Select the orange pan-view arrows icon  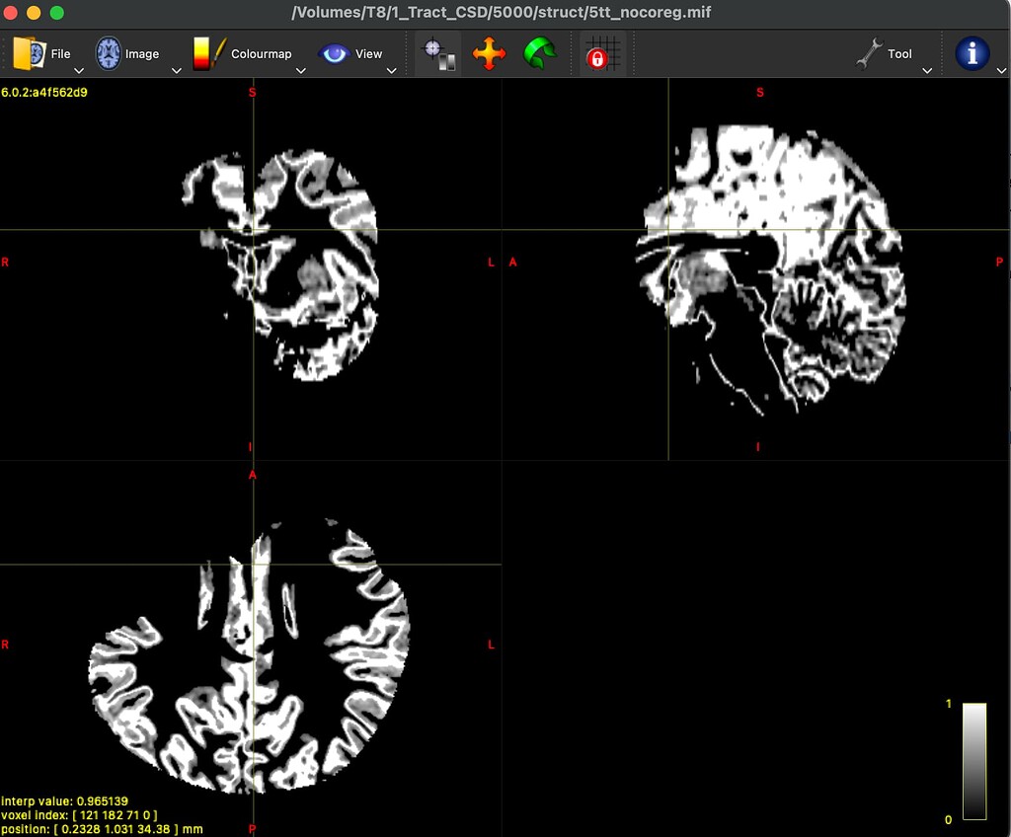pyautogui.click(x=490, y=53)
